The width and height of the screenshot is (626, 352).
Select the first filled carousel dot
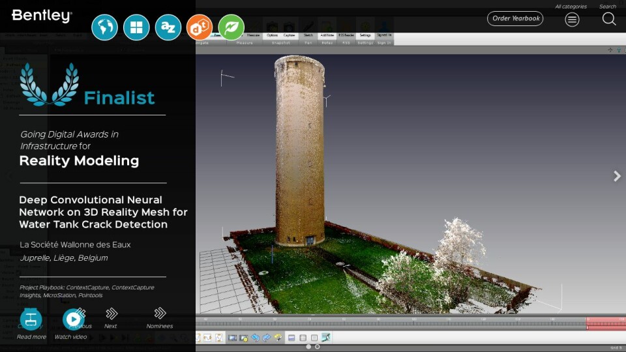pos(308,347)
